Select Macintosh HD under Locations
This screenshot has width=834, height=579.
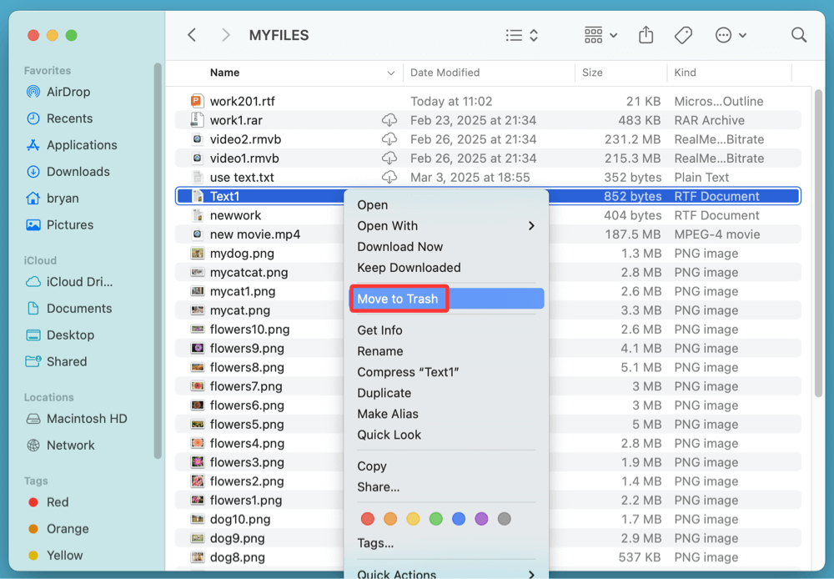pos(85,418)
